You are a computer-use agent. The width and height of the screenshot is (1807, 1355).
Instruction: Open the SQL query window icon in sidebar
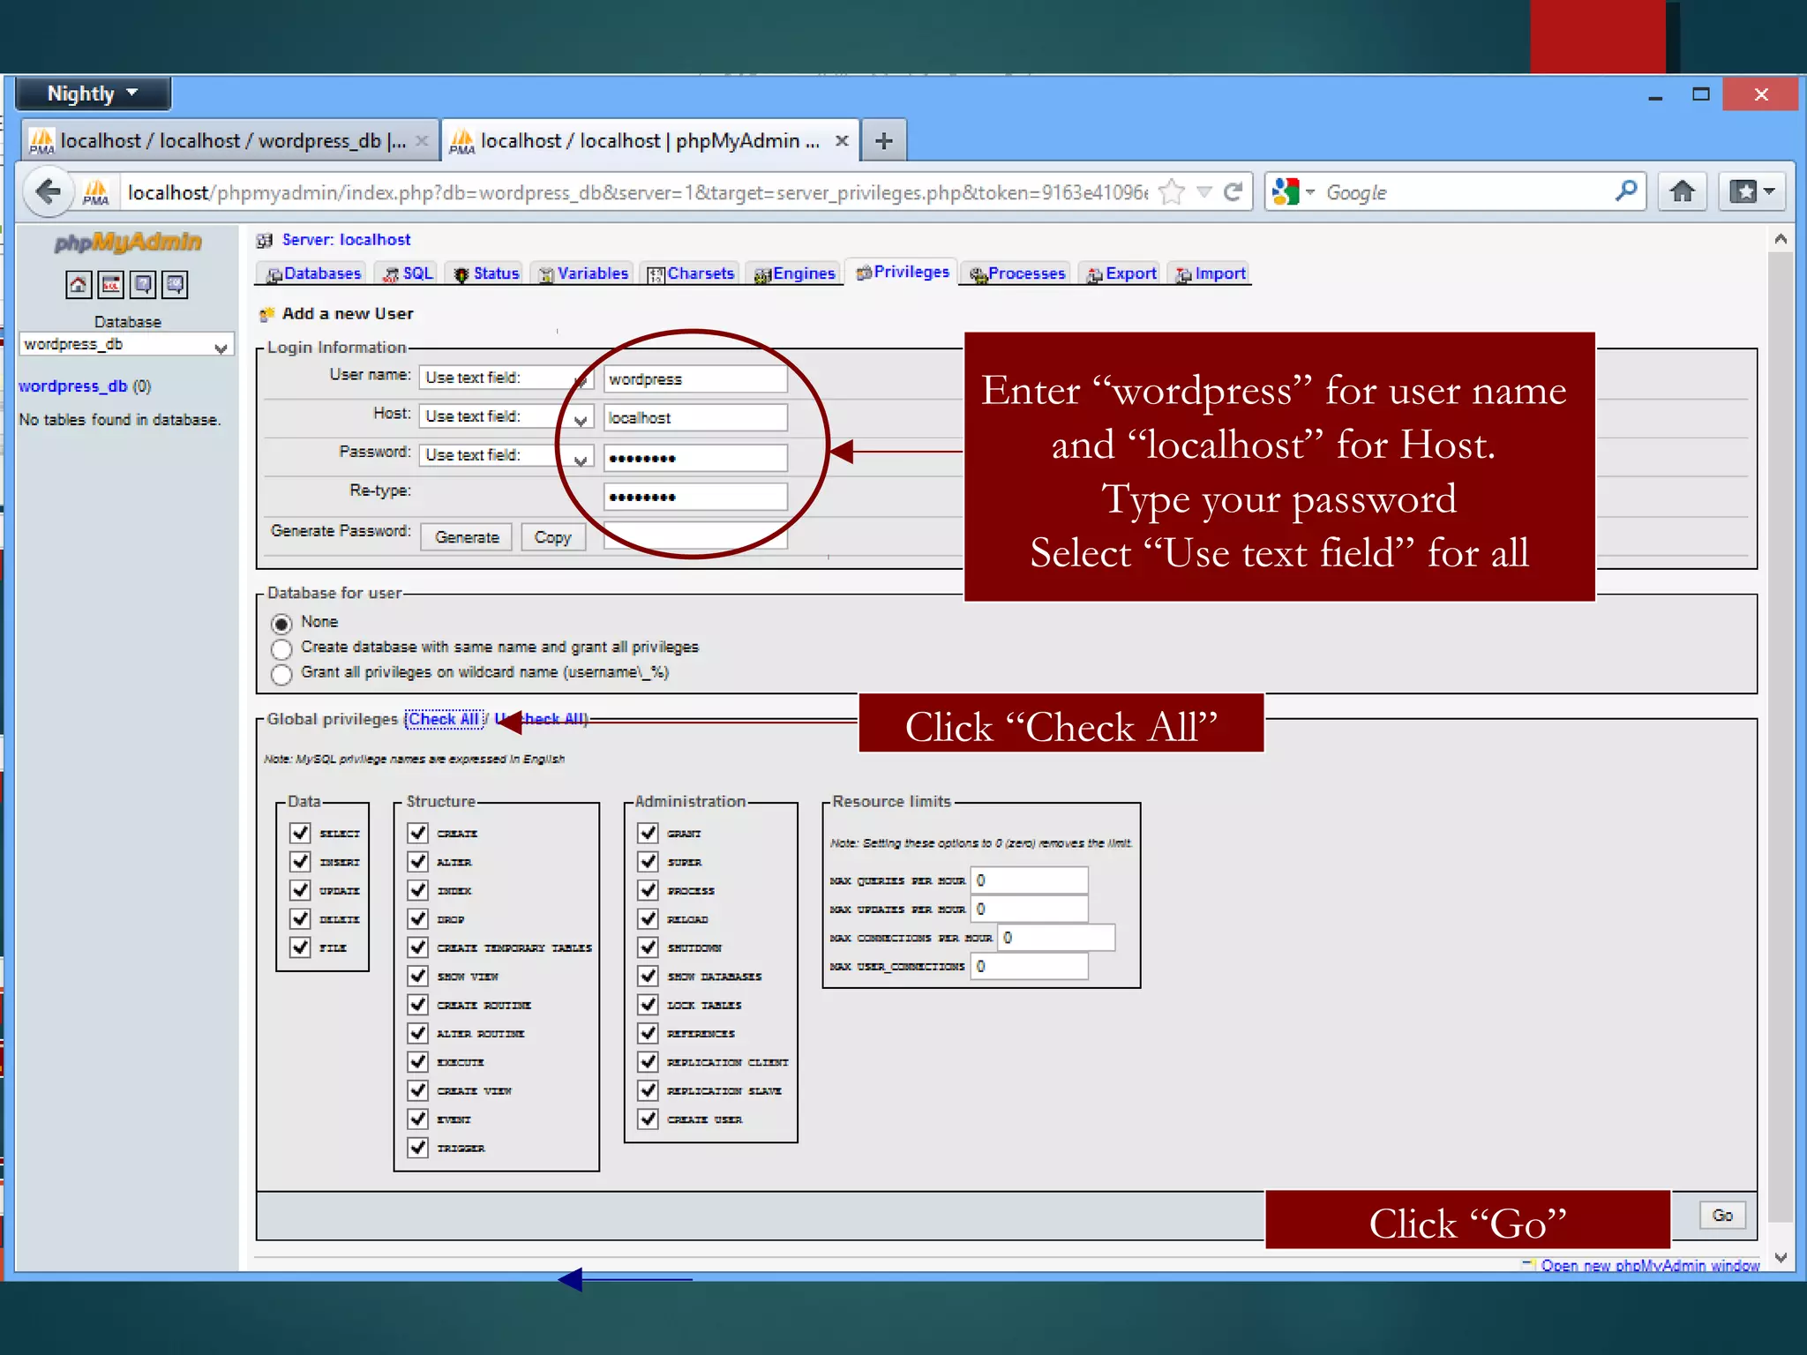[x=111, y=284]
